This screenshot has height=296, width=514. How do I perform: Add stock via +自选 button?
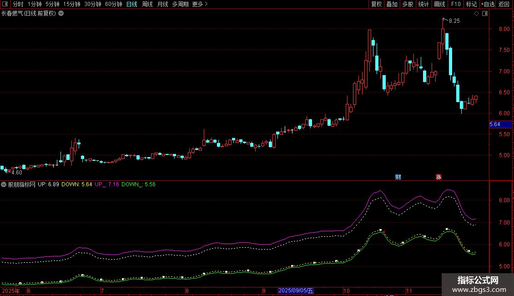pos(488,4)
